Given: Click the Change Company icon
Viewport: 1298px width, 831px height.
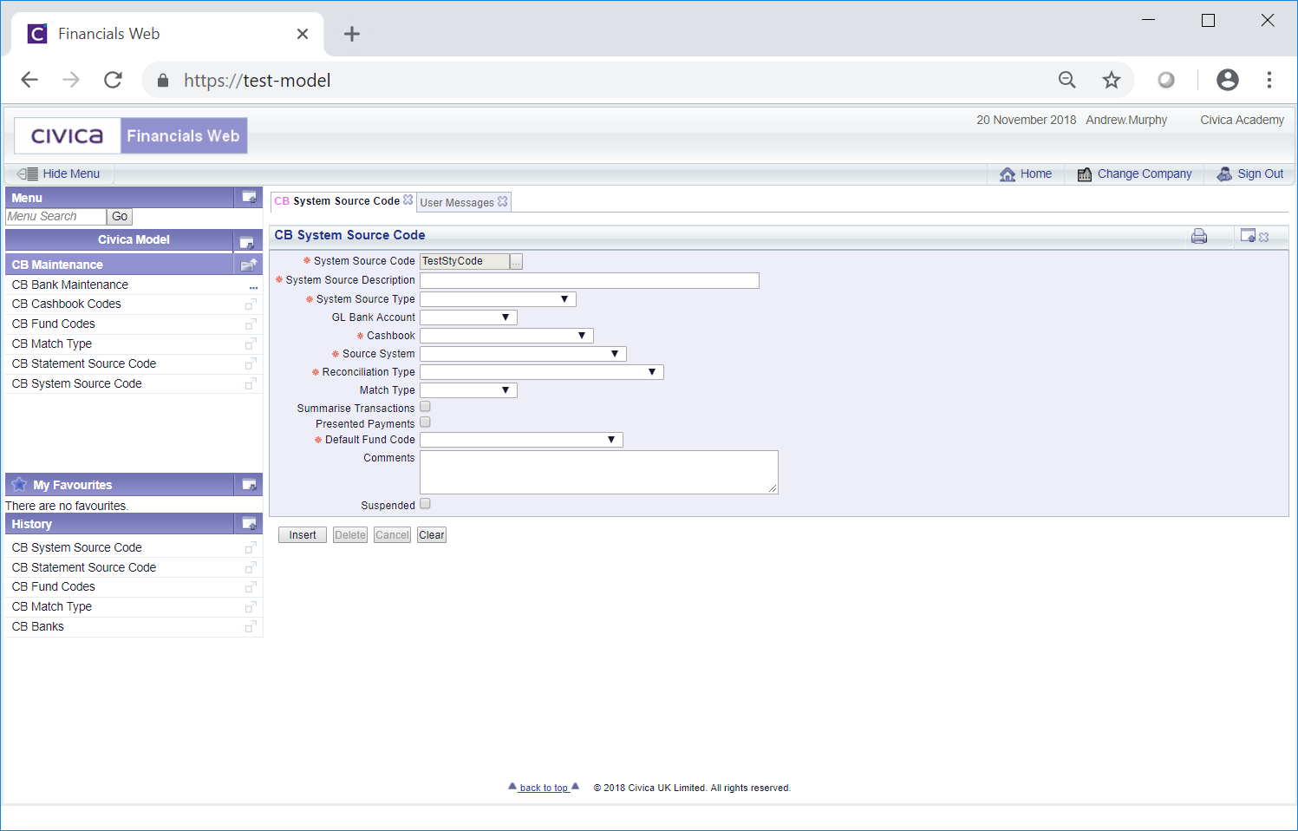Looking at the screenshot, I should click(x=1084, y=174).
